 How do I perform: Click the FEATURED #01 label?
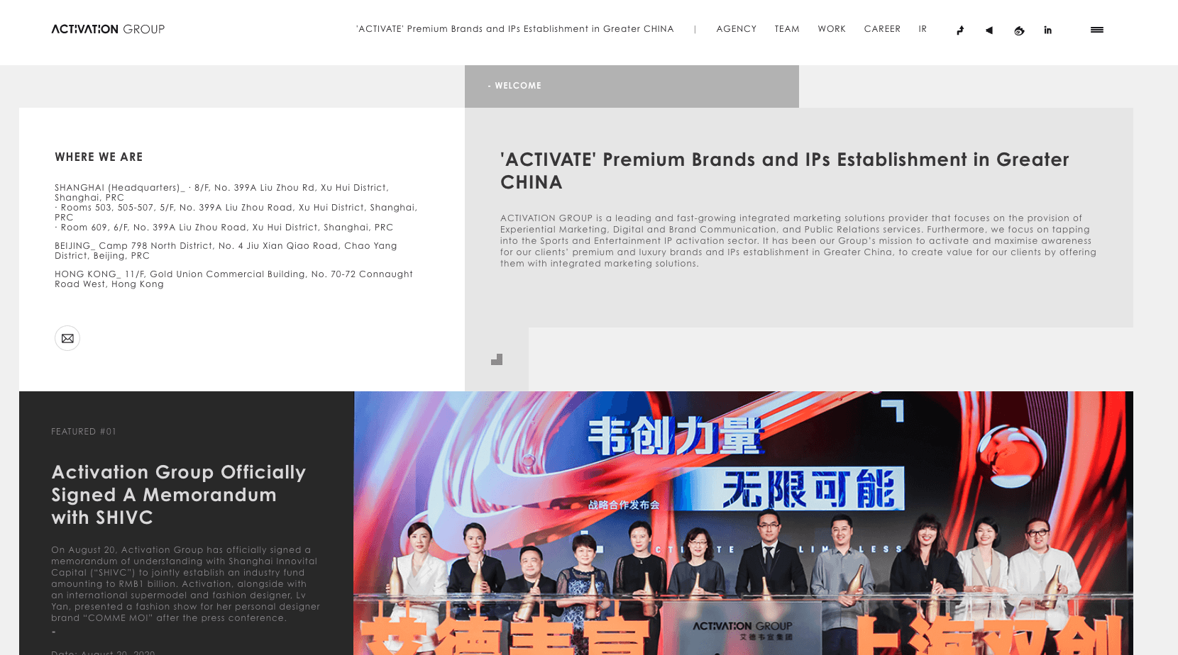coord(84,431)
